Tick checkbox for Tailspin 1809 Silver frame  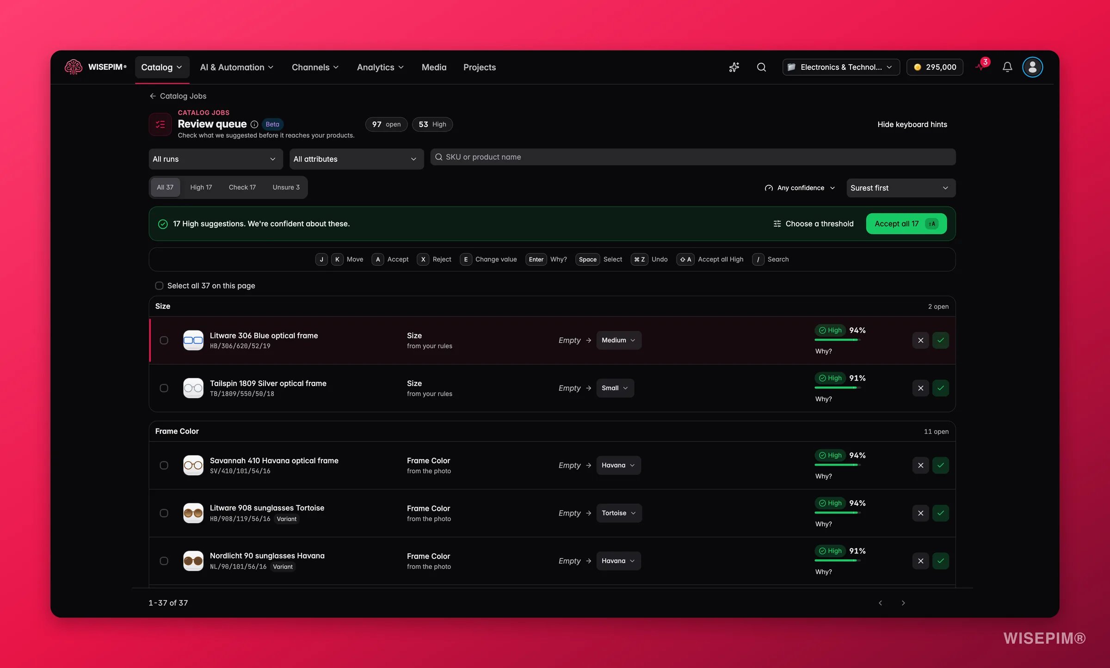pos(164,388)
